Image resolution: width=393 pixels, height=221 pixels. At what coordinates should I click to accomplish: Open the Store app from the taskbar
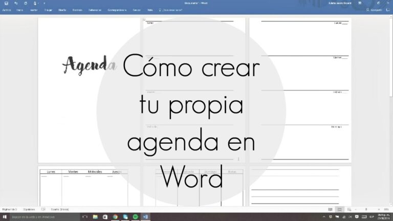point(105,217)
